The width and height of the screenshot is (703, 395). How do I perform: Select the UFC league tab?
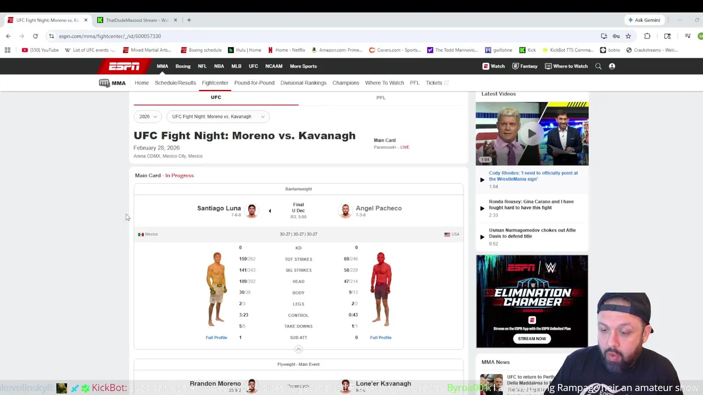point(216,98)
